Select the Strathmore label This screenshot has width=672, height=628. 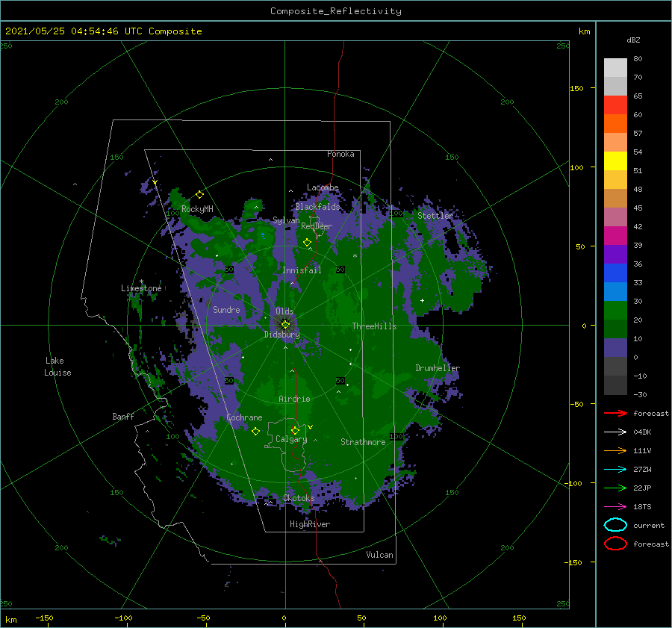pos(363,442)
